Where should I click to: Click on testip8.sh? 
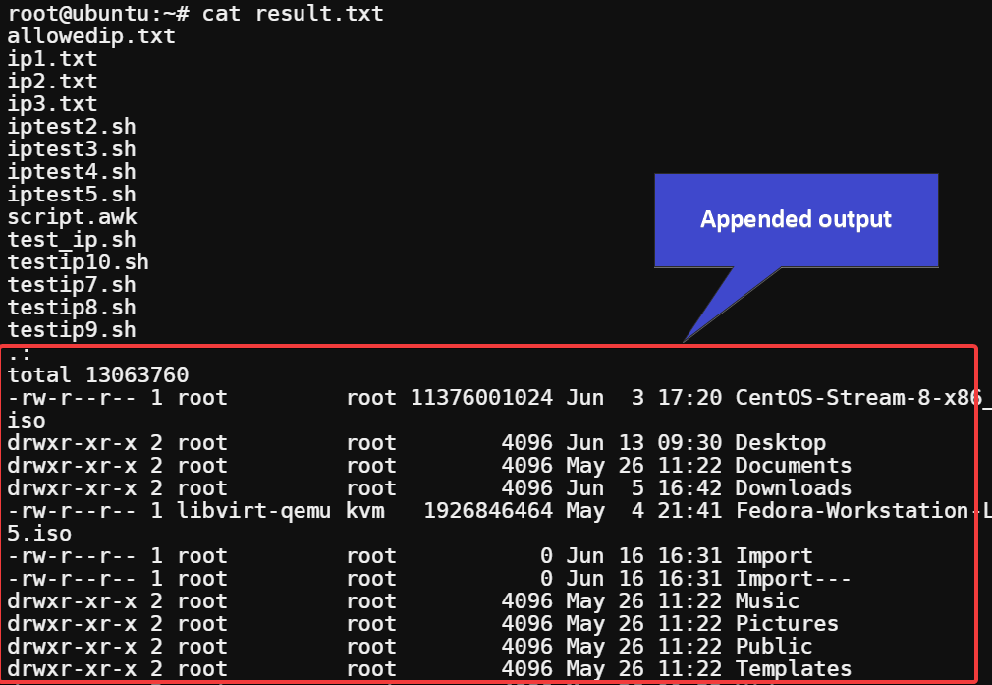click(x=72, y=308)
